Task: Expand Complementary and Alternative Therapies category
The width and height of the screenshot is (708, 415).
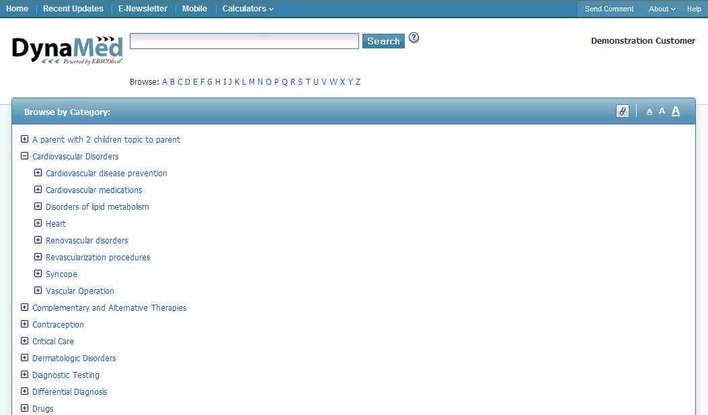Action: tap(25, 307)
